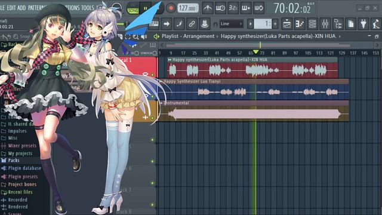Select the playlist zoom tool icon
The width and height of the screenshot is (382, 215).
[135, 37]
